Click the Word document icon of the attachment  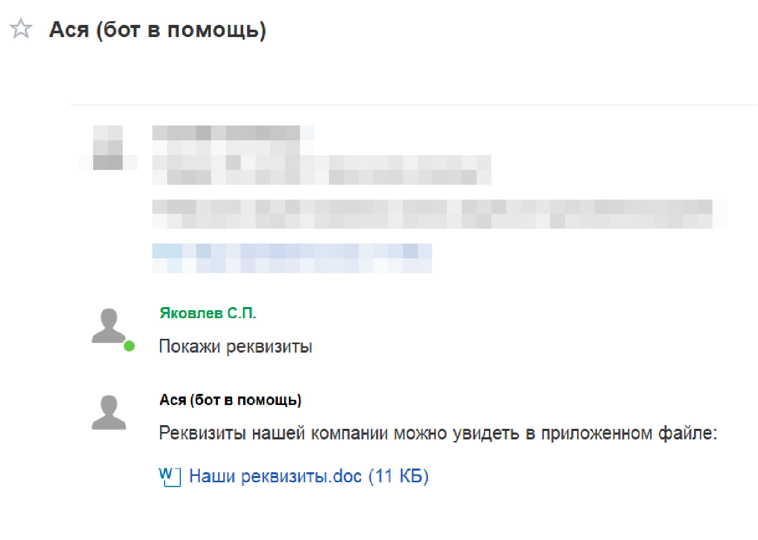170,476
